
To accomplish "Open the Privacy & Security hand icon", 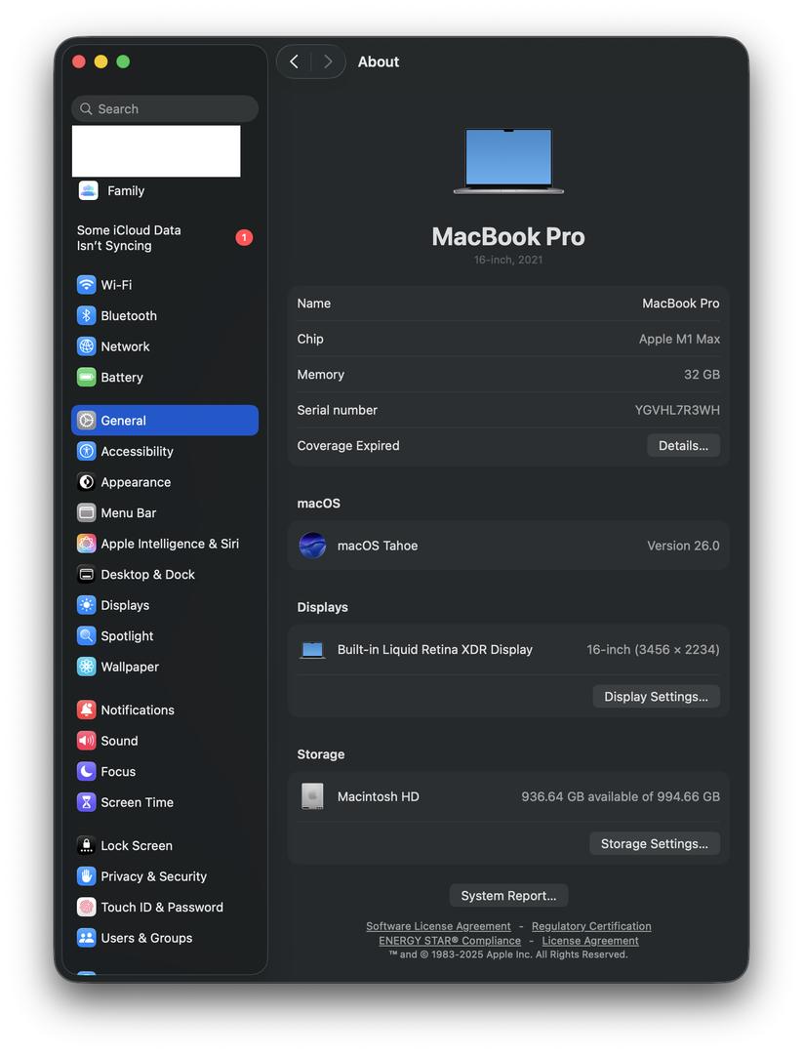I will point(86,876).
